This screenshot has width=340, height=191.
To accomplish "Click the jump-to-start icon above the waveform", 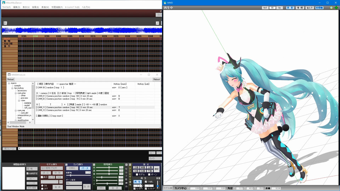I will 5,23.
